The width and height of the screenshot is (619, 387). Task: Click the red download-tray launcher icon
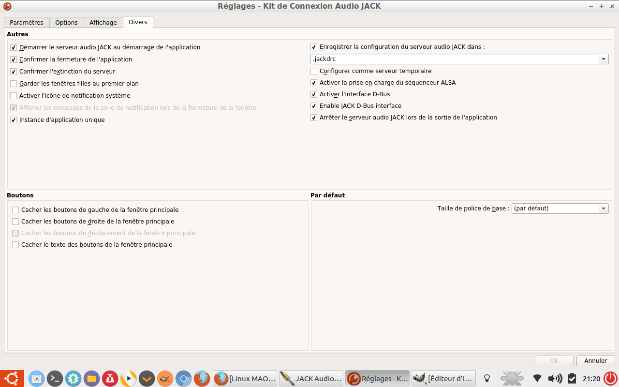pyautogui.click(x=110, y=378)
